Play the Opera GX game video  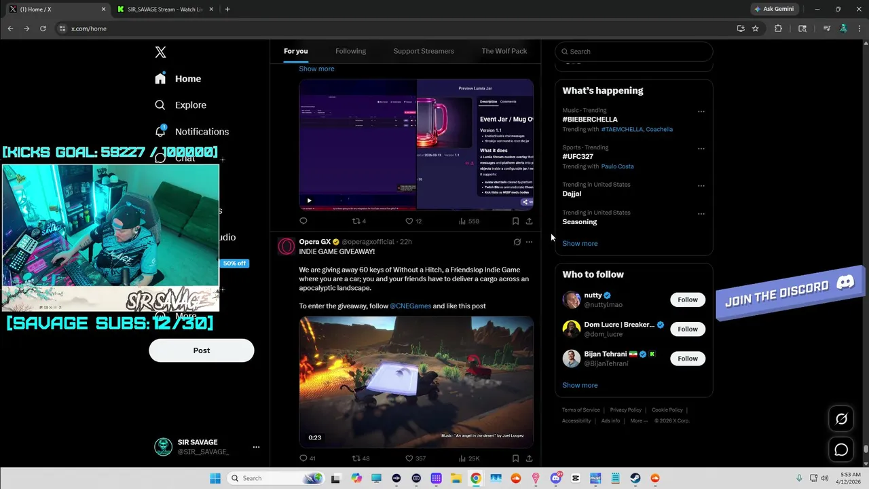pos(416,382)
